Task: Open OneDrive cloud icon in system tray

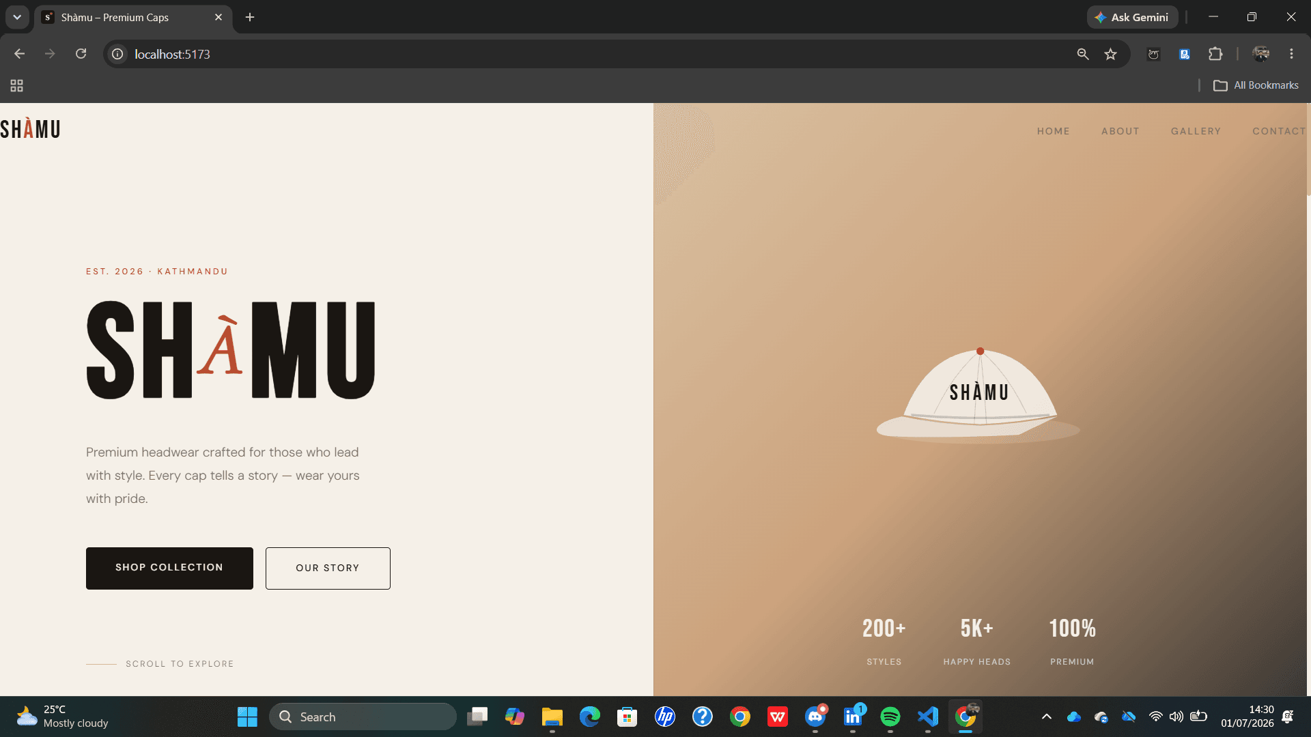Action: [x=1074, y=717]
